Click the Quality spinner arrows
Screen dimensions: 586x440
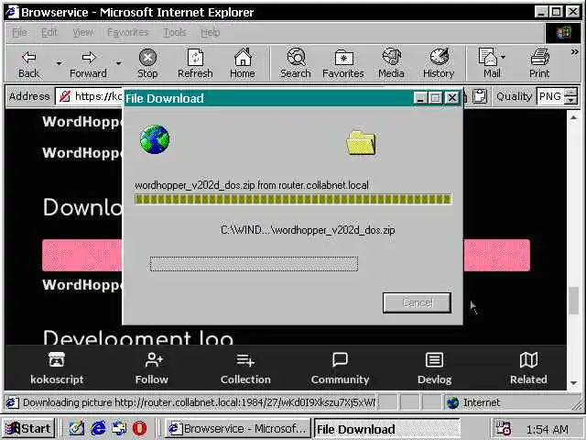tap(570, 96)
